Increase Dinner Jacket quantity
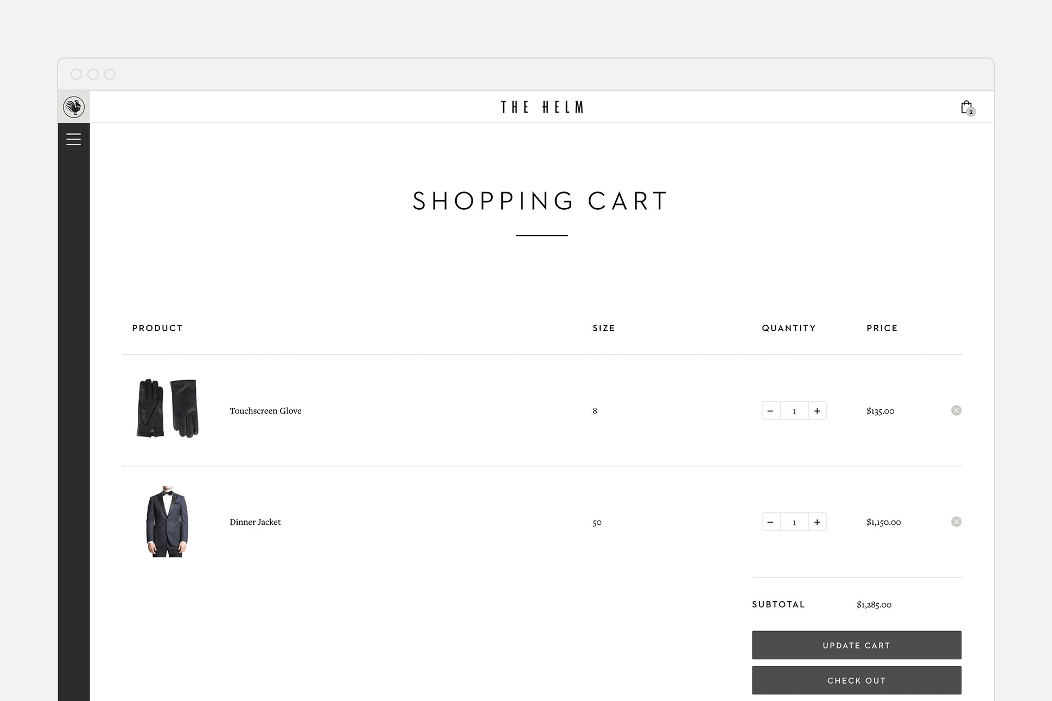 coord(817,522)
